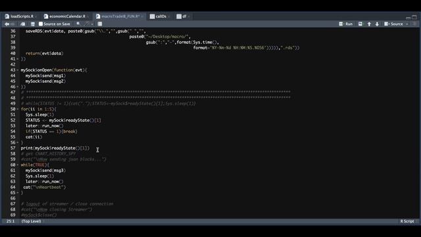
Task: Close the macroTradeR_FUN.R tab
Action: pyautogui.click(x=142, y=16)
